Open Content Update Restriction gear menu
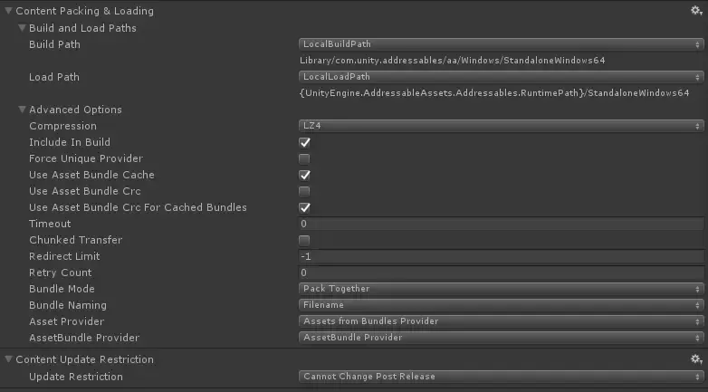This screenshot has height=392, width=708. [696, 359]
